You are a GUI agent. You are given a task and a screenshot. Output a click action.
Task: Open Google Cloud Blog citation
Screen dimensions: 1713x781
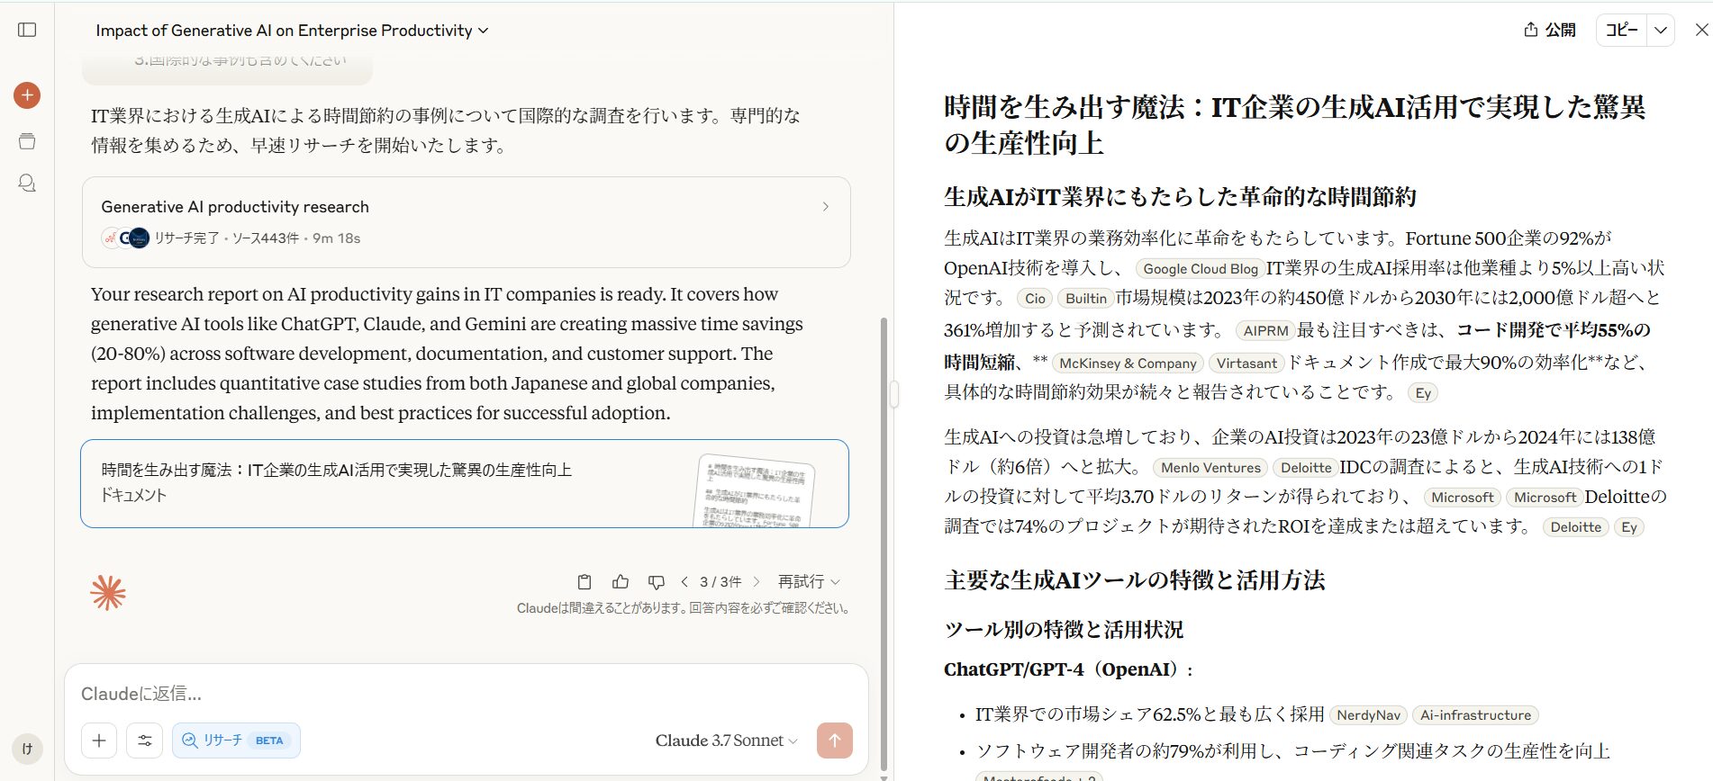[1200, 269]
